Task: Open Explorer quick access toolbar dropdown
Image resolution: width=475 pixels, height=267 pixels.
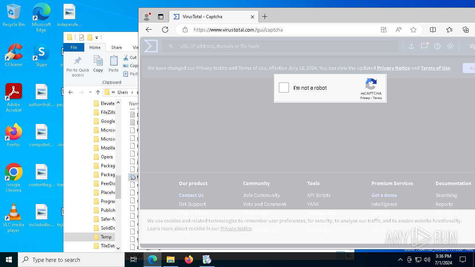Action: pos(96,37)
